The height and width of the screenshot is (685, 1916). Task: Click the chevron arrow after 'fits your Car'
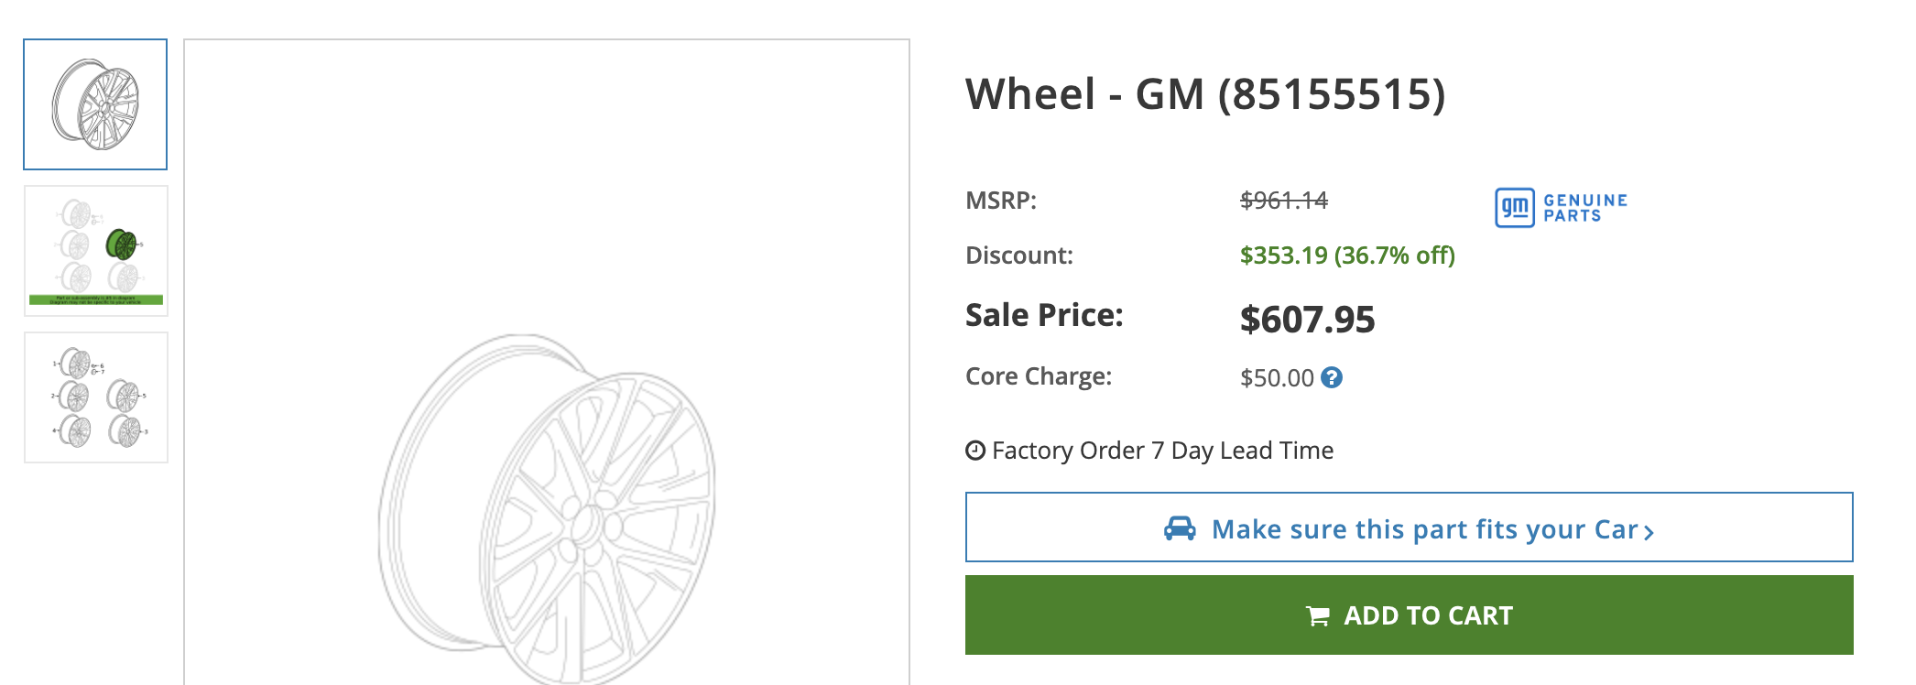[1649, 532]
